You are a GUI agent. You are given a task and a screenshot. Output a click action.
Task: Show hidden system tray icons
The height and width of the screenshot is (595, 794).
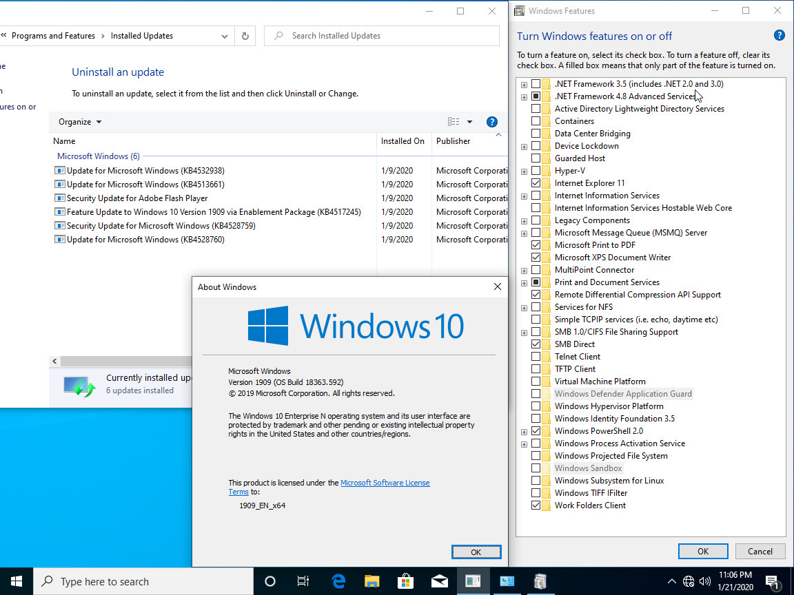[x=671, y=581]
